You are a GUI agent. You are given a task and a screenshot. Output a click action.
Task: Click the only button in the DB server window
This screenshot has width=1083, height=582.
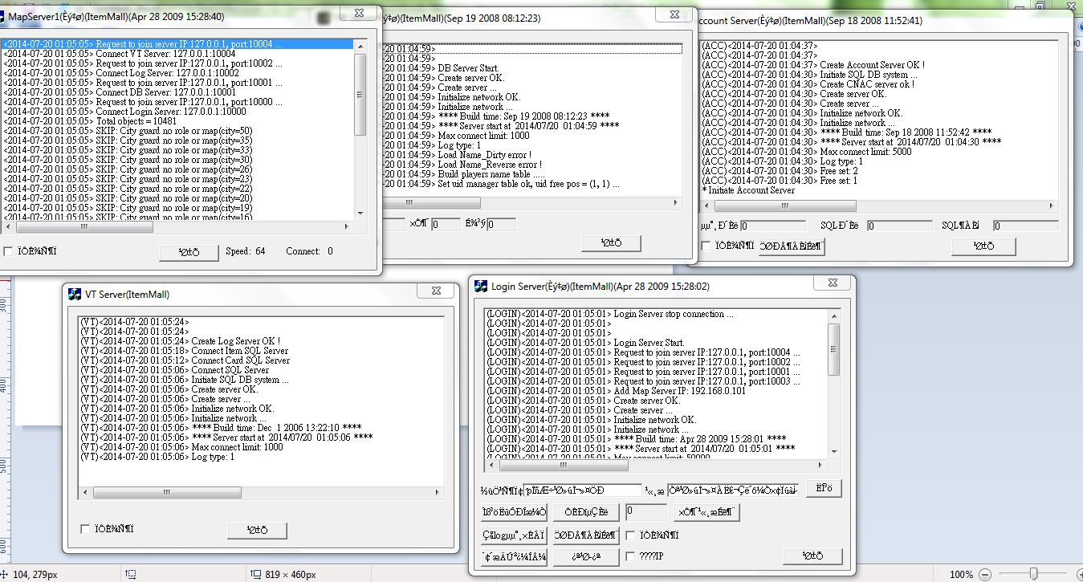[611, 243]
